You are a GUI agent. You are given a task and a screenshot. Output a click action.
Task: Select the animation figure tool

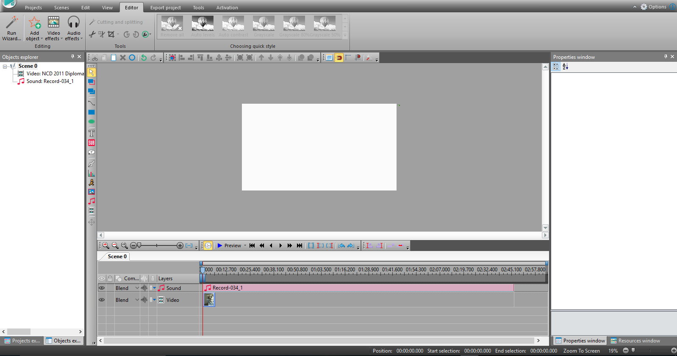tap(91, 182)
